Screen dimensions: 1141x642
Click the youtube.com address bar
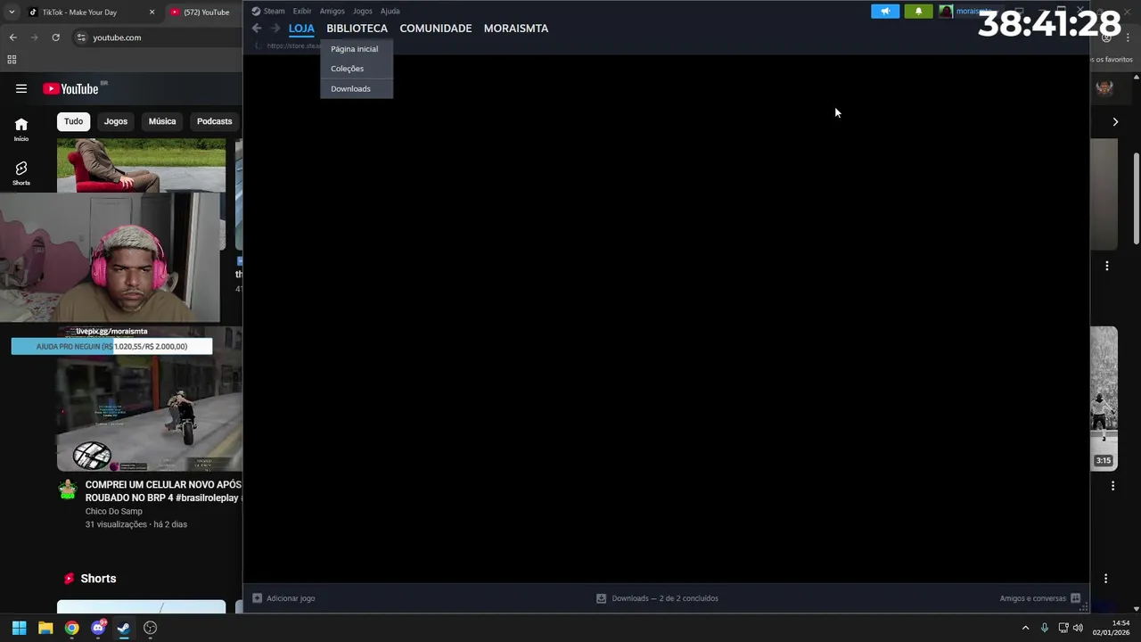click(x=157, y=37)
